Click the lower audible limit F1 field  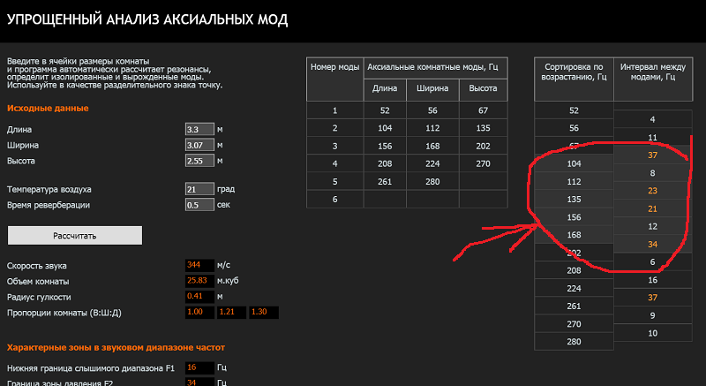click(x=199, y=367)
